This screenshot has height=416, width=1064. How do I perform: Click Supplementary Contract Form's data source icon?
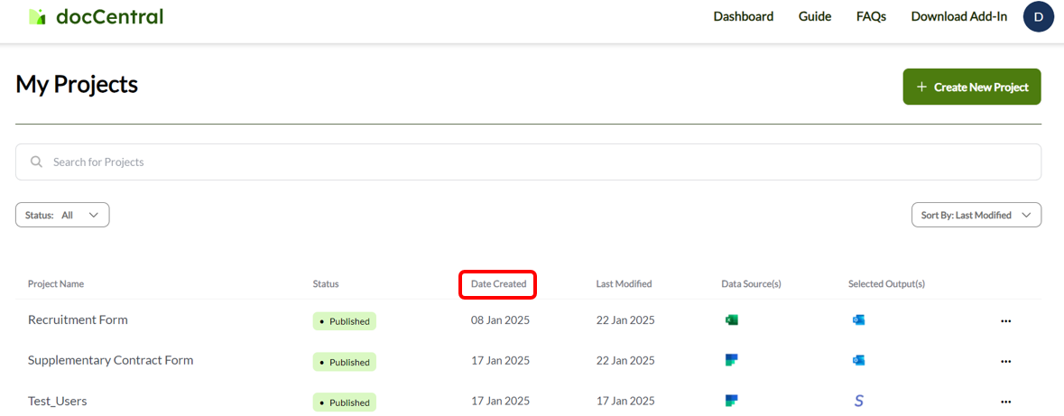732,360
